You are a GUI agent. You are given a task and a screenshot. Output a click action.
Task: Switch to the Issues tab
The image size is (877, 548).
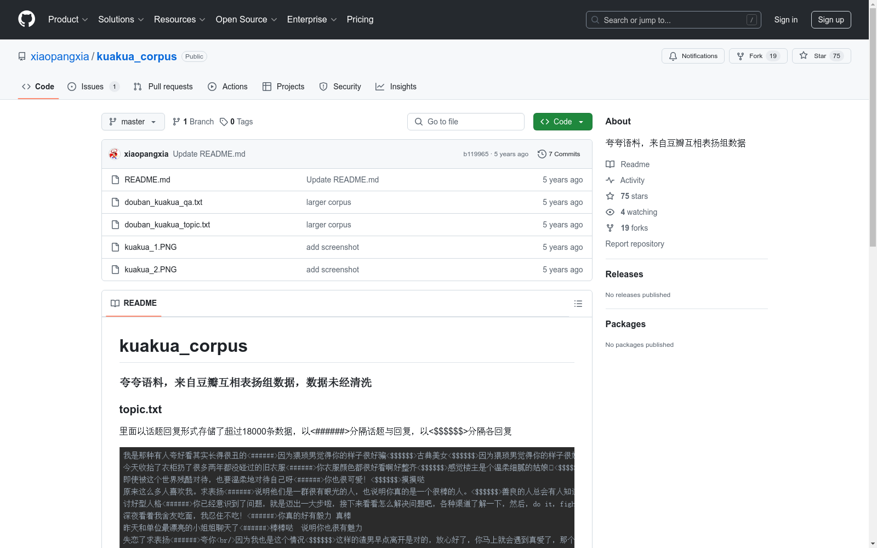click(x=93, y=87)
